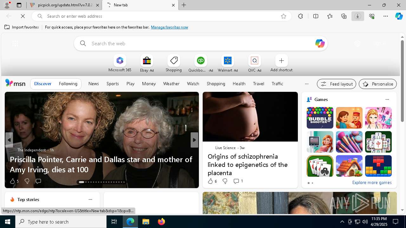Open the Money category

pyautogui.click(x=149, y=84)
